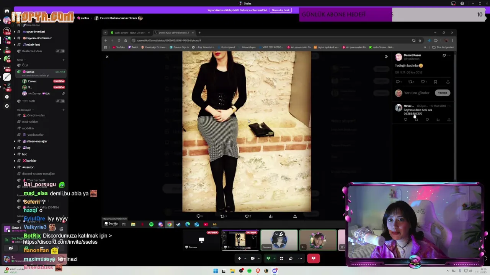Open the activities grid icon
Image resolution: width=490 pixels, height=275 pixels.
coord(281,258)
